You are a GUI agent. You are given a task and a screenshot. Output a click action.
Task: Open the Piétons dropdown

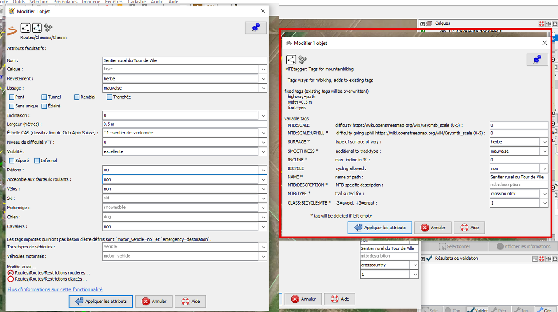(x=263, y=170)
